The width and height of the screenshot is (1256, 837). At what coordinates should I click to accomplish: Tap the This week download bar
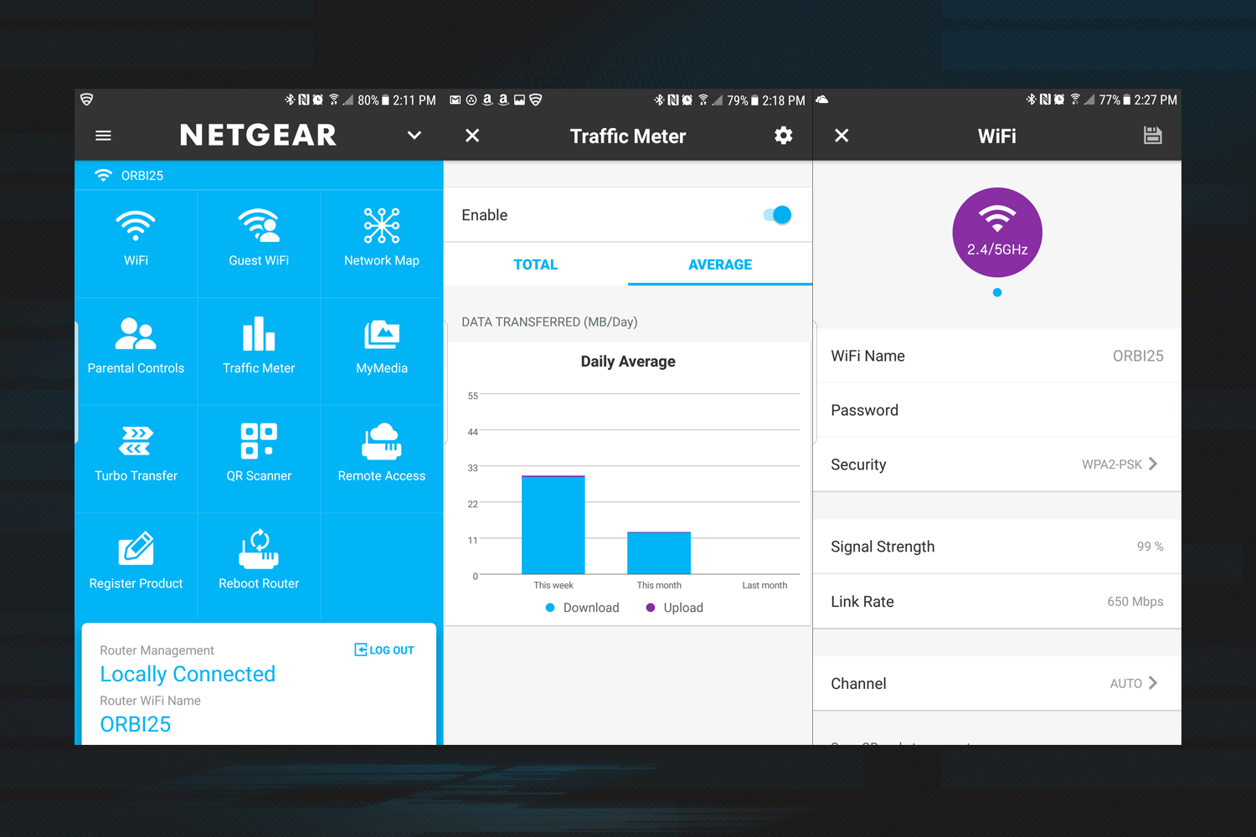pyautogui.click(x=553, y=525)
